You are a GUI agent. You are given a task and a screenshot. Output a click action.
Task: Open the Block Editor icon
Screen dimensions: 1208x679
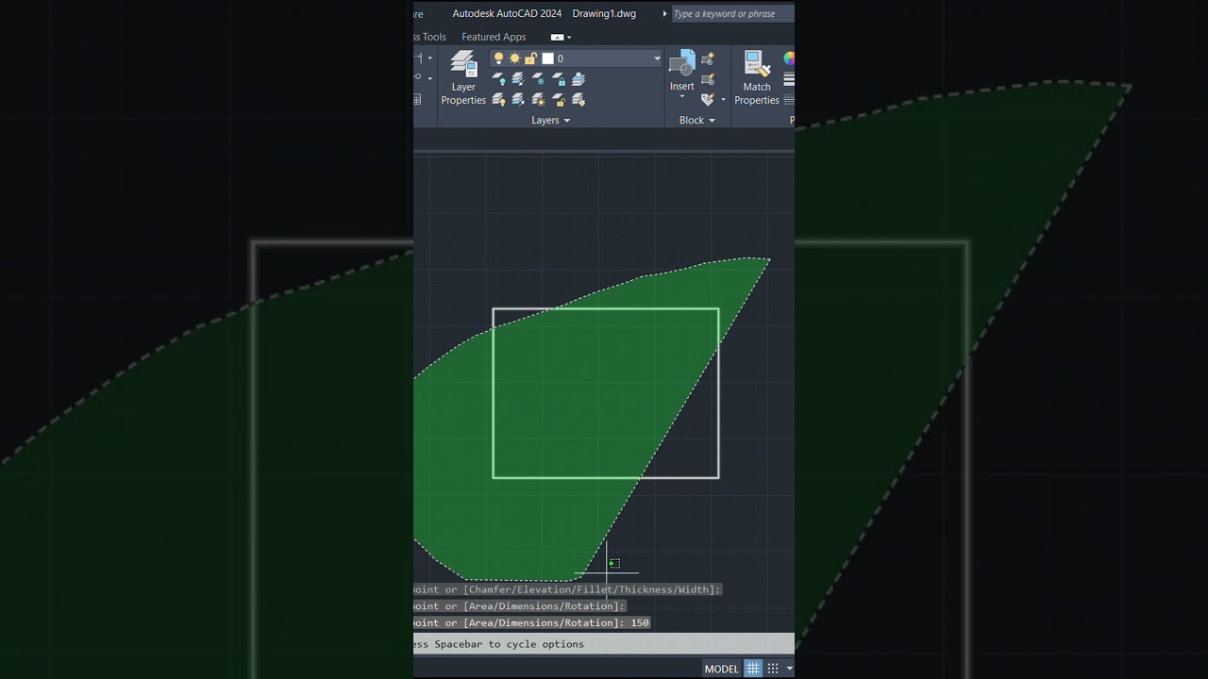(708, 79)
